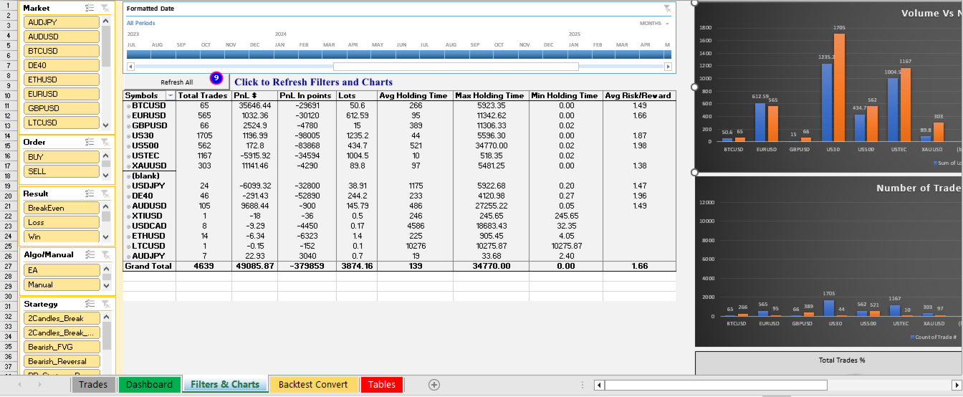
Task: Clear filter on the Startegy slicer
Action: point(105,304)
